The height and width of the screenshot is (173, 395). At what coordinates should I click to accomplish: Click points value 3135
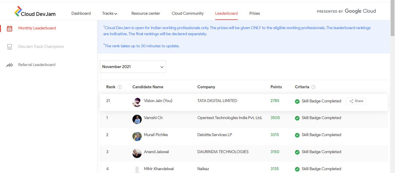275,169
